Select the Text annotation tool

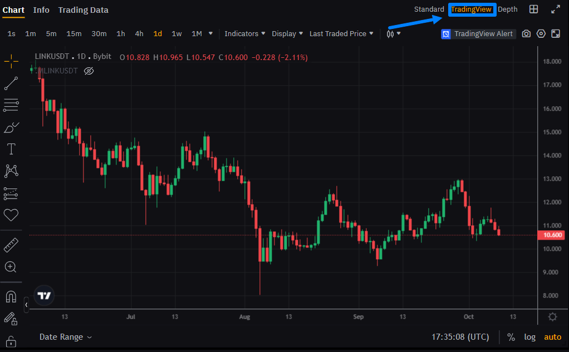click(11, 149)
